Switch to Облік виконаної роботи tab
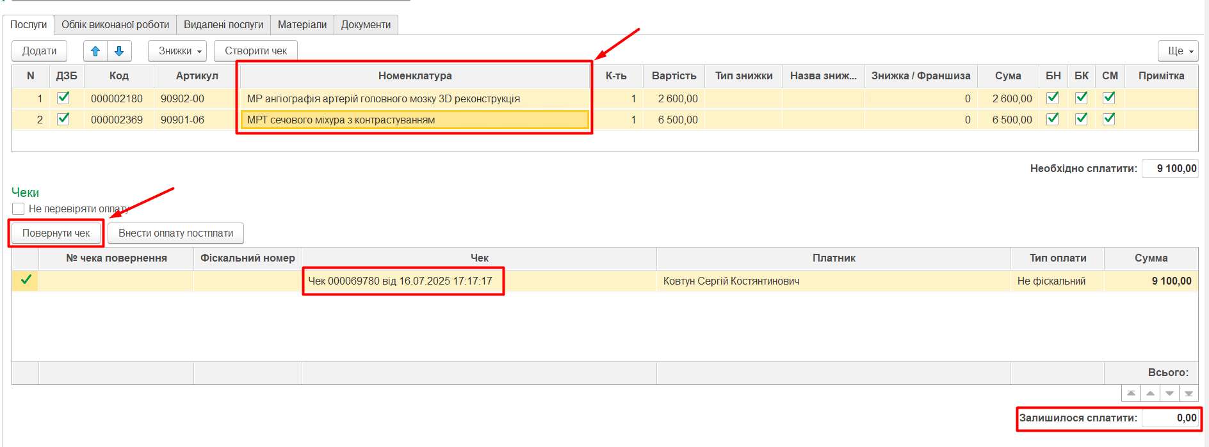Image resolution: width=1209 pixels, height=447 pixels. (x=115, y=25)
